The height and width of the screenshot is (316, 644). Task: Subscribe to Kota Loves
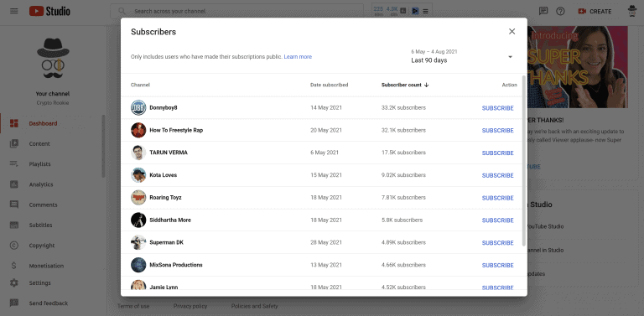coord(497,176)
